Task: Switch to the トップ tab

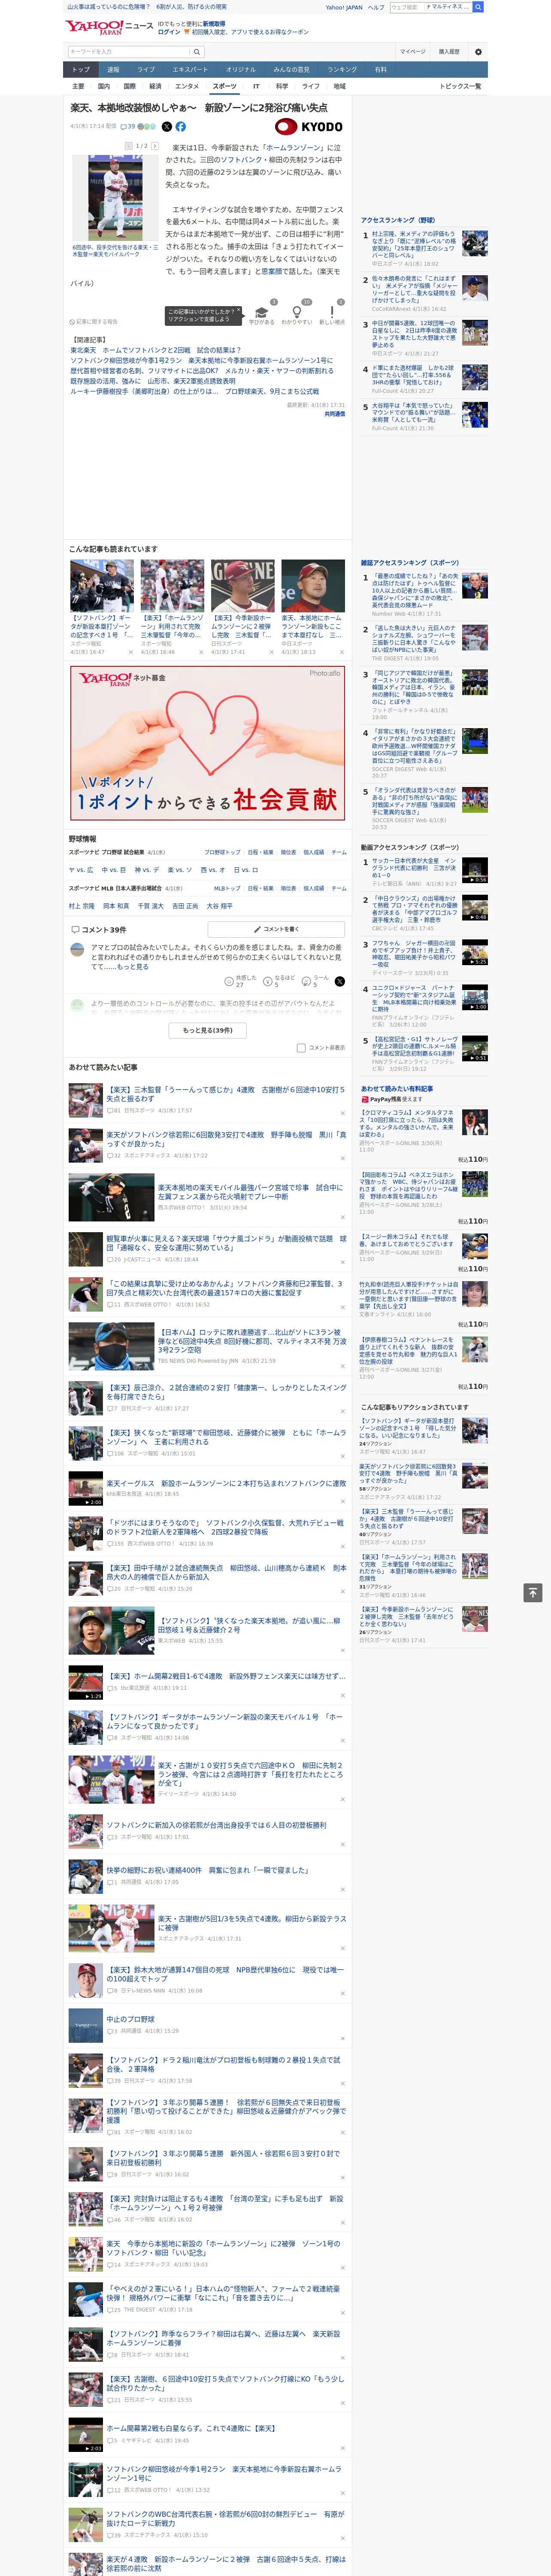Action: tap(81, 70)
